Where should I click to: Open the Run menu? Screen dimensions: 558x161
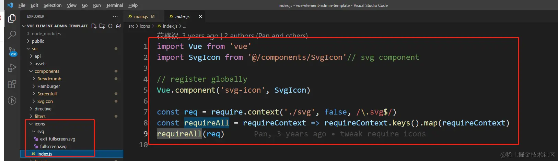[97, 5]
